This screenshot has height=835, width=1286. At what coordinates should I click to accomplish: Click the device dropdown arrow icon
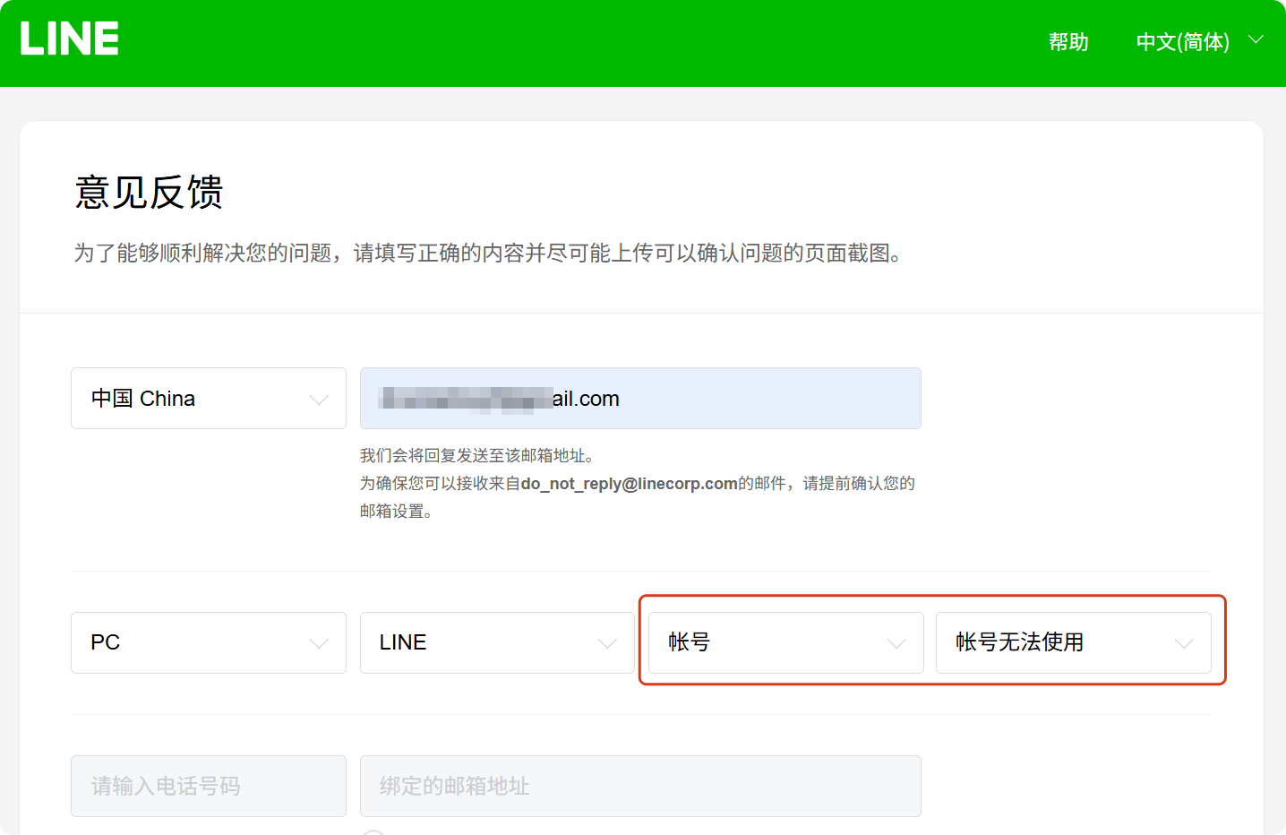pyautogui.click(x=319, y=642)
